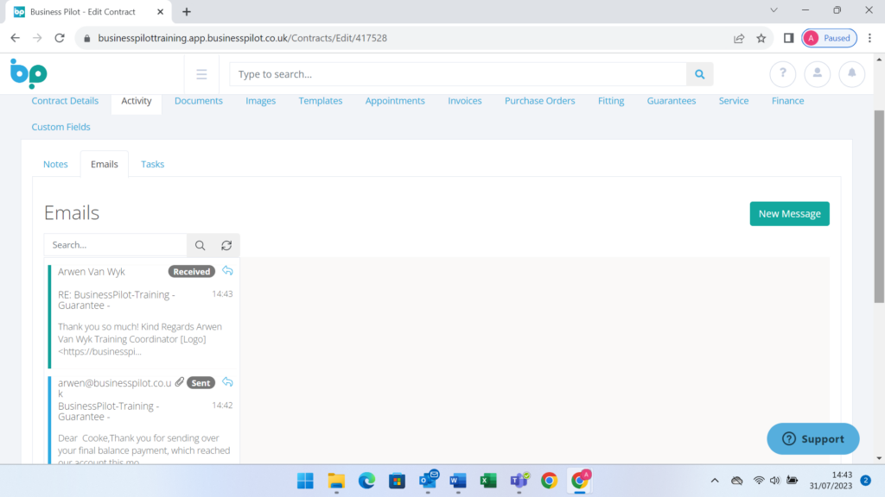The image size is (885, 497).
Task: Switch to the Service tab
Action: 734,101
